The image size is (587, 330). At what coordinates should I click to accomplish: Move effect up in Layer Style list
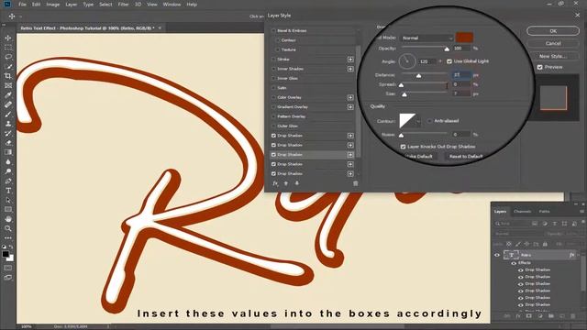pos(286,183)
